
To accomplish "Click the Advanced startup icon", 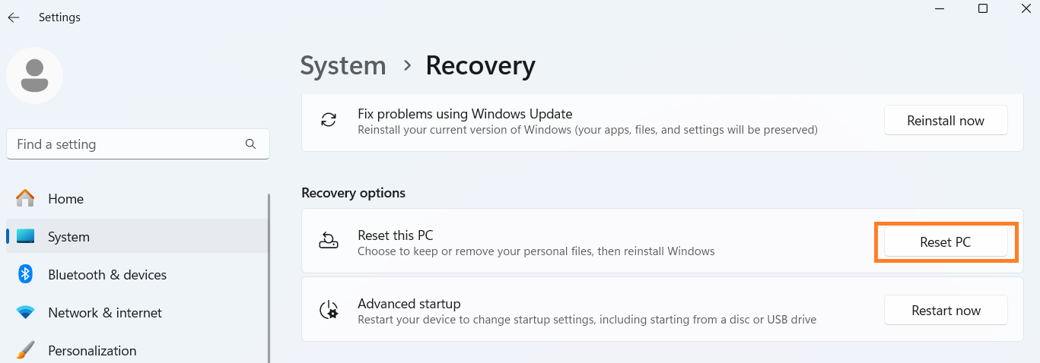I will click(329, 310).
